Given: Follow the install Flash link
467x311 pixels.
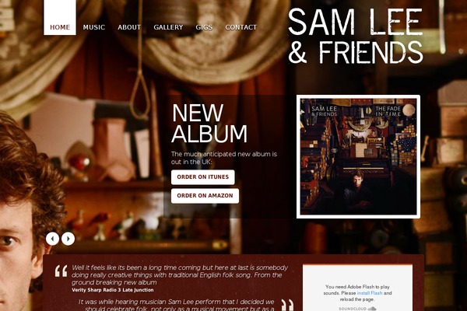Looking at the screenshot, I should (x=370, y=293).
